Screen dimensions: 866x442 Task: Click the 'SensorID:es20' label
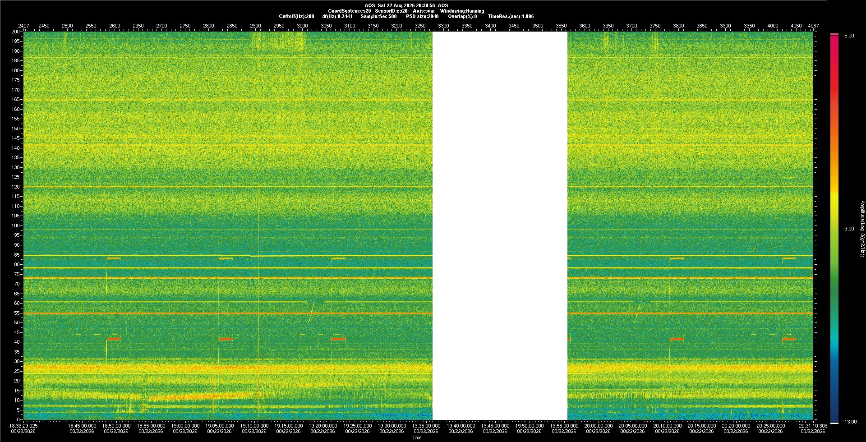(x=391, y=11)
